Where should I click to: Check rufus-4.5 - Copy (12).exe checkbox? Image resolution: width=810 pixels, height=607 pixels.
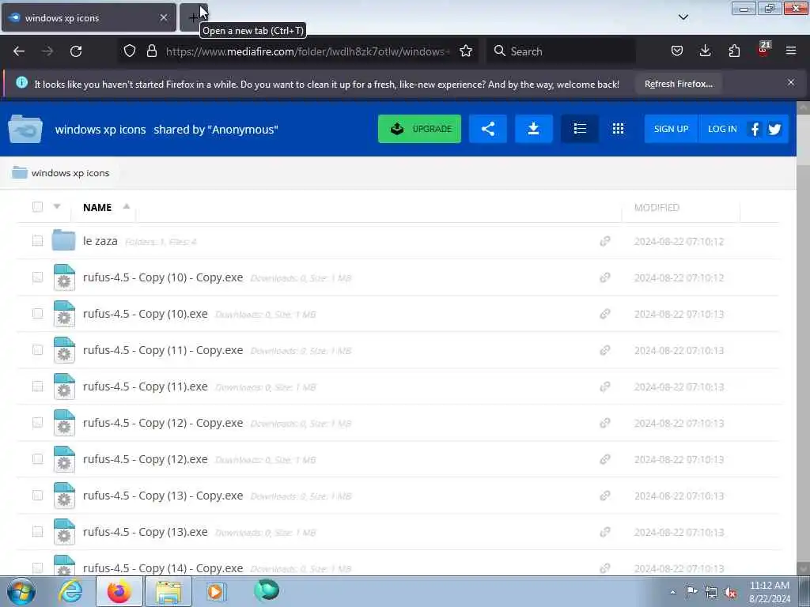37,459
